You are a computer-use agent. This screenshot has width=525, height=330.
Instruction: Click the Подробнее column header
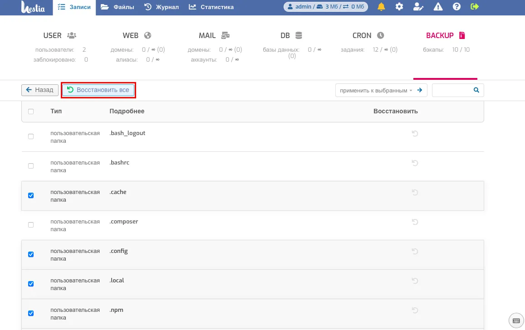click(127, 112)
